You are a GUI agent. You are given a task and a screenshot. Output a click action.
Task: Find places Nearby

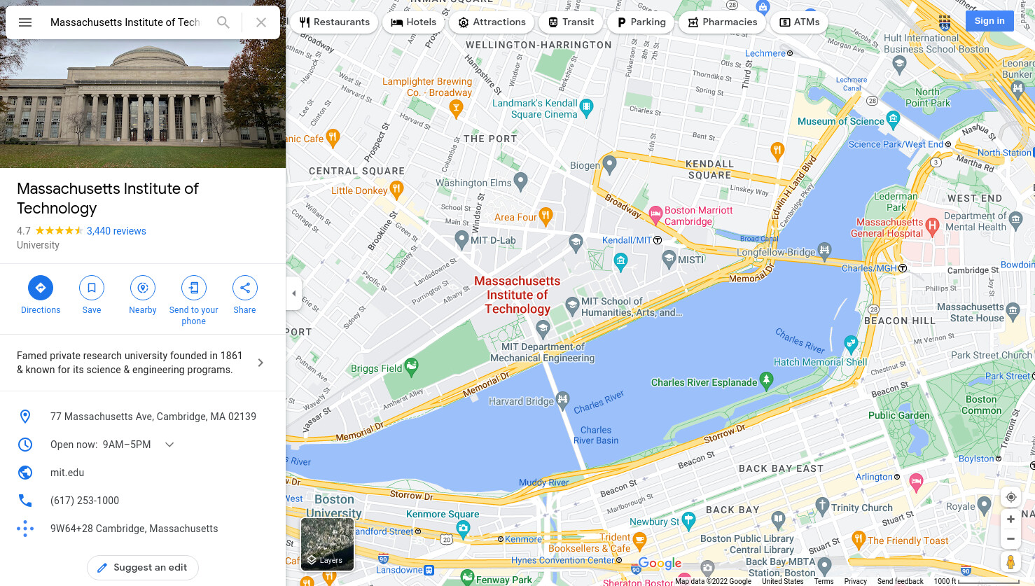(143, 295)
